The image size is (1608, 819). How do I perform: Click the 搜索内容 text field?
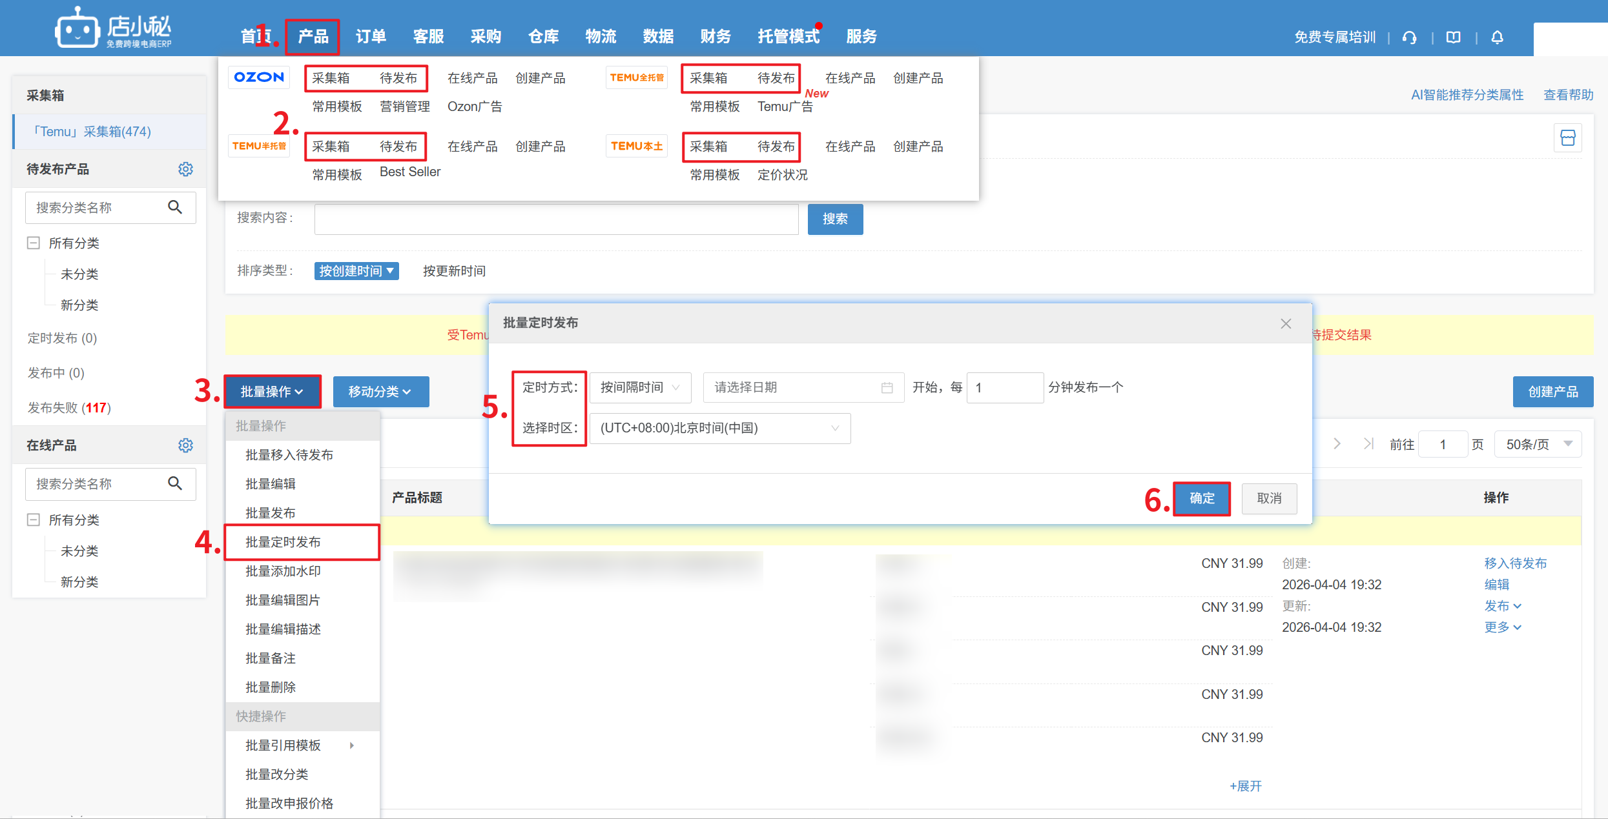pos(556,219)
